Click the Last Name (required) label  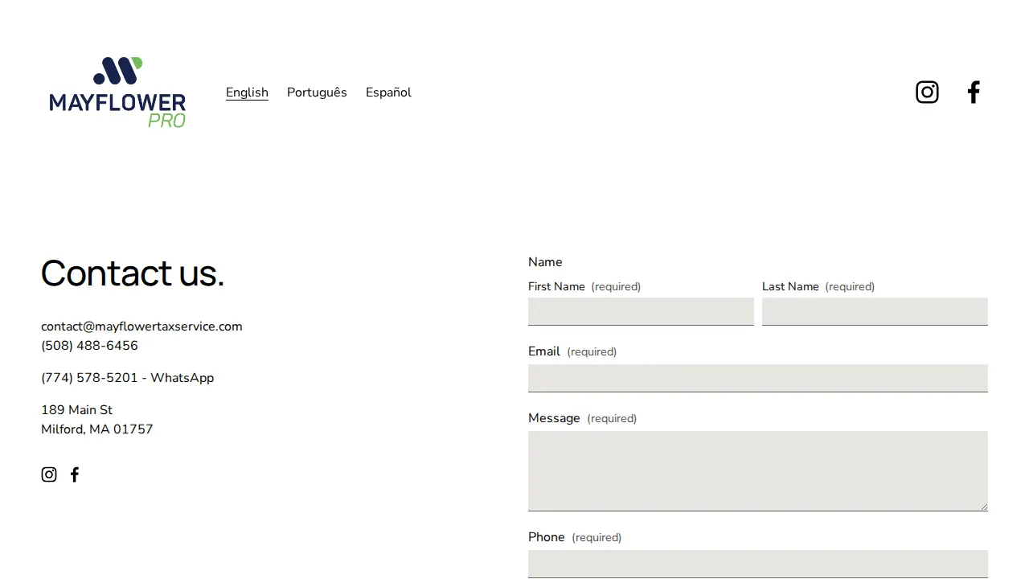click(x=818, y=286)
